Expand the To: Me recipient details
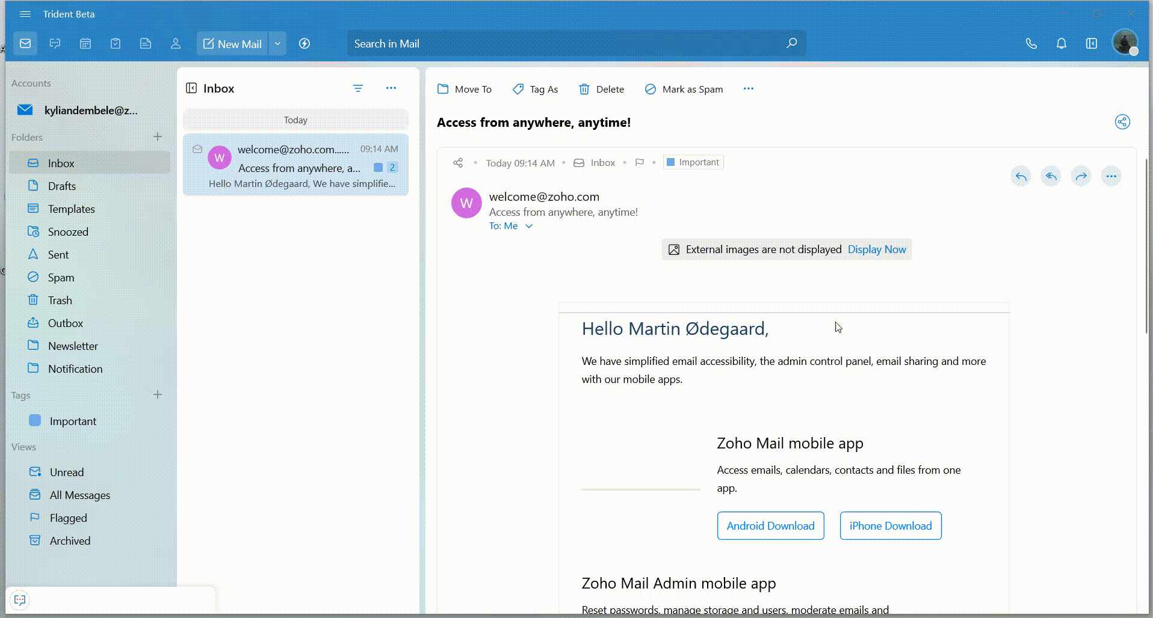 pos(528,226)
